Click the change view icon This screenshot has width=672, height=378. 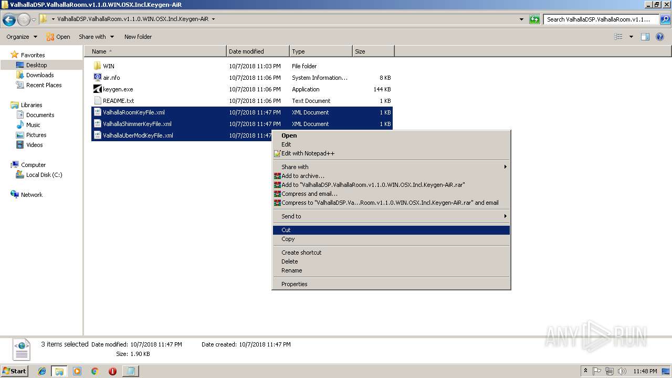618,37
